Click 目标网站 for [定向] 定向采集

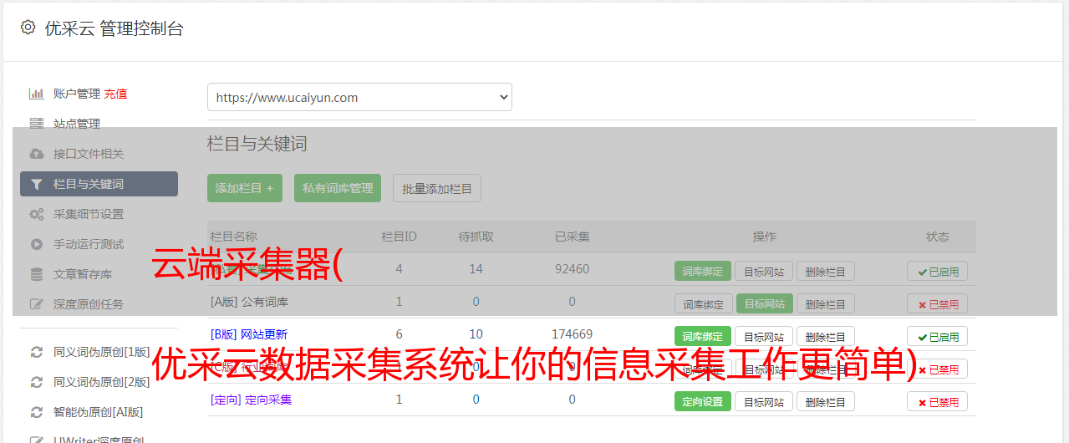click(x=764, y=401)
